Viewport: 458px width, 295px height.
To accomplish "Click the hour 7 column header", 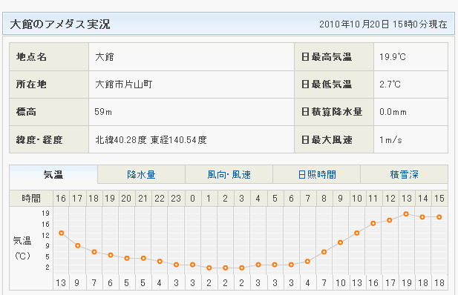I will point(307,199).
